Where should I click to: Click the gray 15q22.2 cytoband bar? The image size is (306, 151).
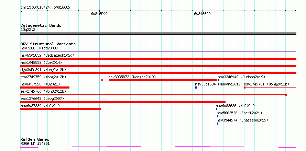(x=158, y=33)
